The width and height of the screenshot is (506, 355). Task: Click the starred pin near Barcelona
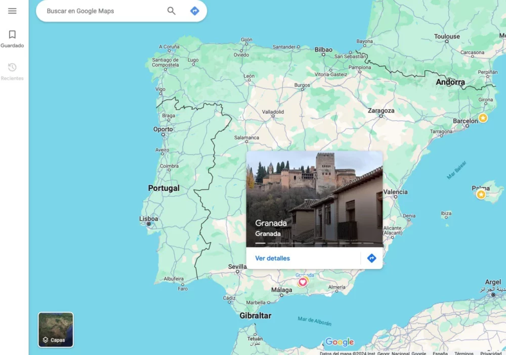[x=483, y=118]
